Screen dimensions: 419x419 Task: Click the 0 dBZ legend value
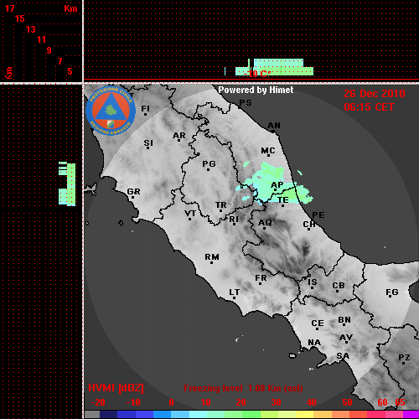click(172, 402)
